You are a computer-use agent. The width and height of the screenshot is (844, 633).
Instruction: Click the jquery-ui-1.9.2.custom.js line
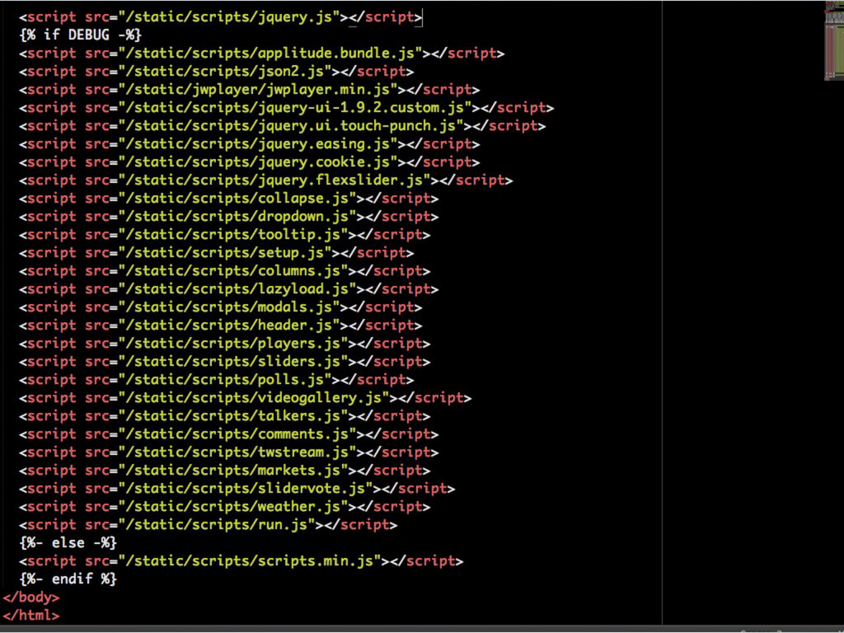click(286, 108)
